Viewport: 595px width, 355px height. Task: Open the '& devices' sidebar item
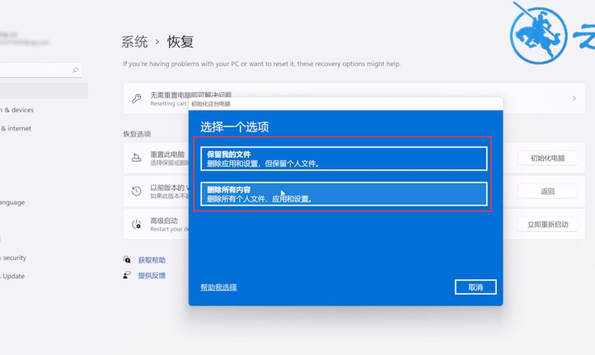click(x=17, y=110)
